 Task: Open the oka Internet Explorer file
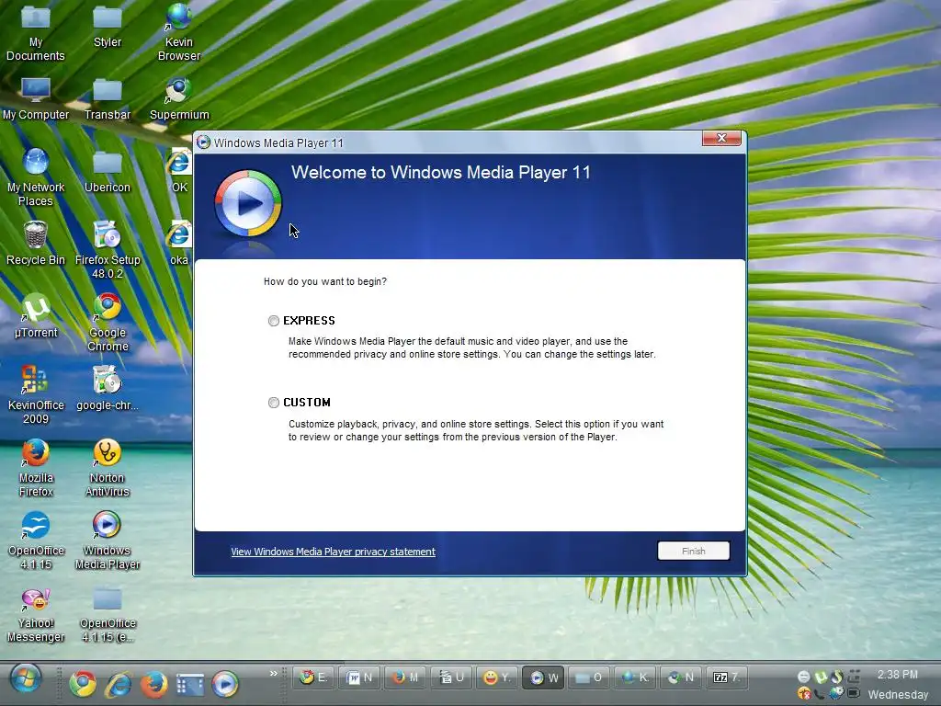pos(179,244)
